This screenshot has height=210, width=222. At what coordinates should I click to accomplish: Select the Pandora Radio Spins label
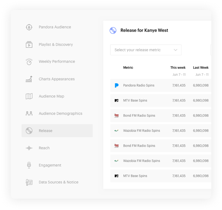point(139,85)
